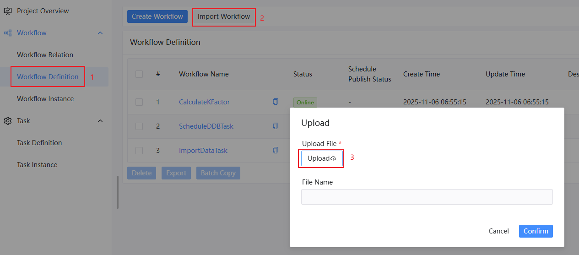The height and width of the screenshot is (255, 579).
Task: Open the ScheduleDDBTask workflow link
Action: click(x=206, y=126)
